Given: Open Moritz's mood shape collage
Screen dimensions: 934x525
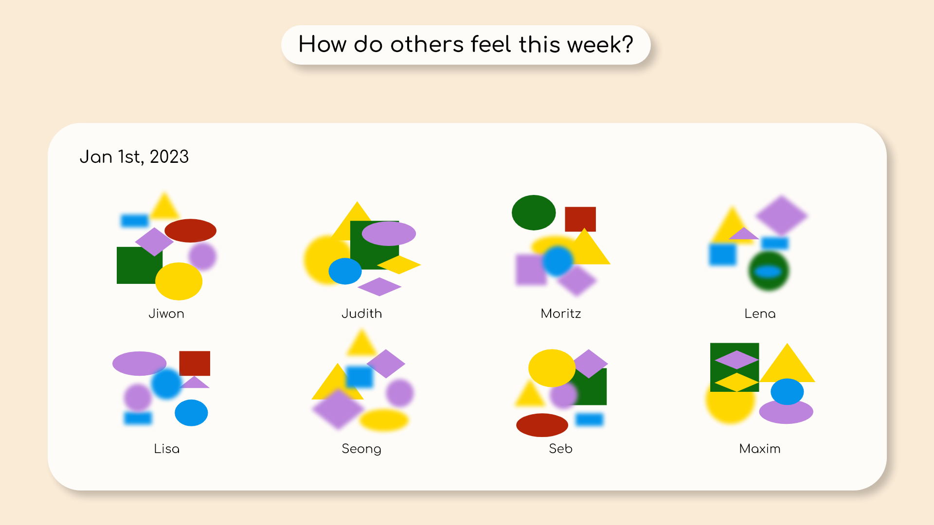Looking at the screenshot, I should pyautogui.click(x=561, y=246).
